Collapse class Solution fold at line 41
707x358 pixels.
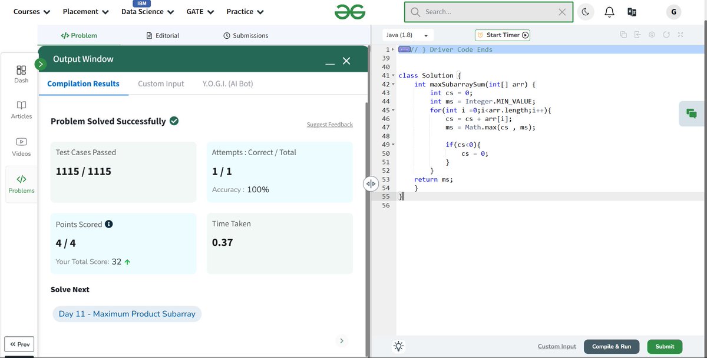click(x=393, y=76)
